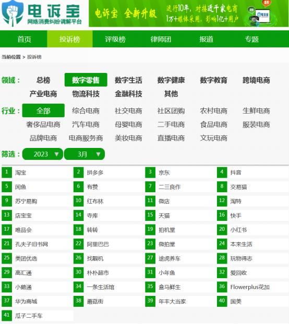Screen dimensions: 289x324
Task: Open rank 4 entry 抖音
Action: coord(236,172)
